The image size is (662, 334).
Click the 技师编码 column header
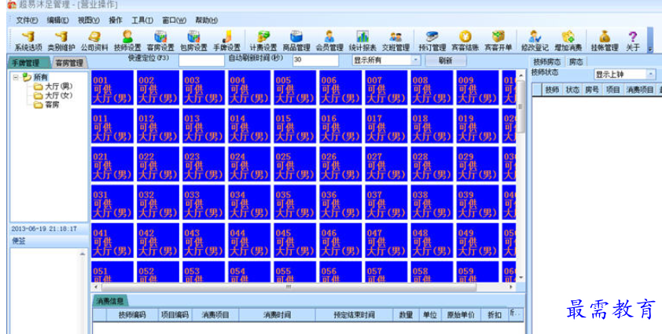pos(132,315)
